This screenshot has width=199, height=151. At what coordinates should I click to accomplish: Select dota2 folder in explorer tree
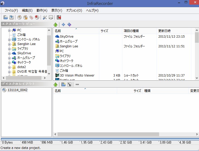coord(21,67)
